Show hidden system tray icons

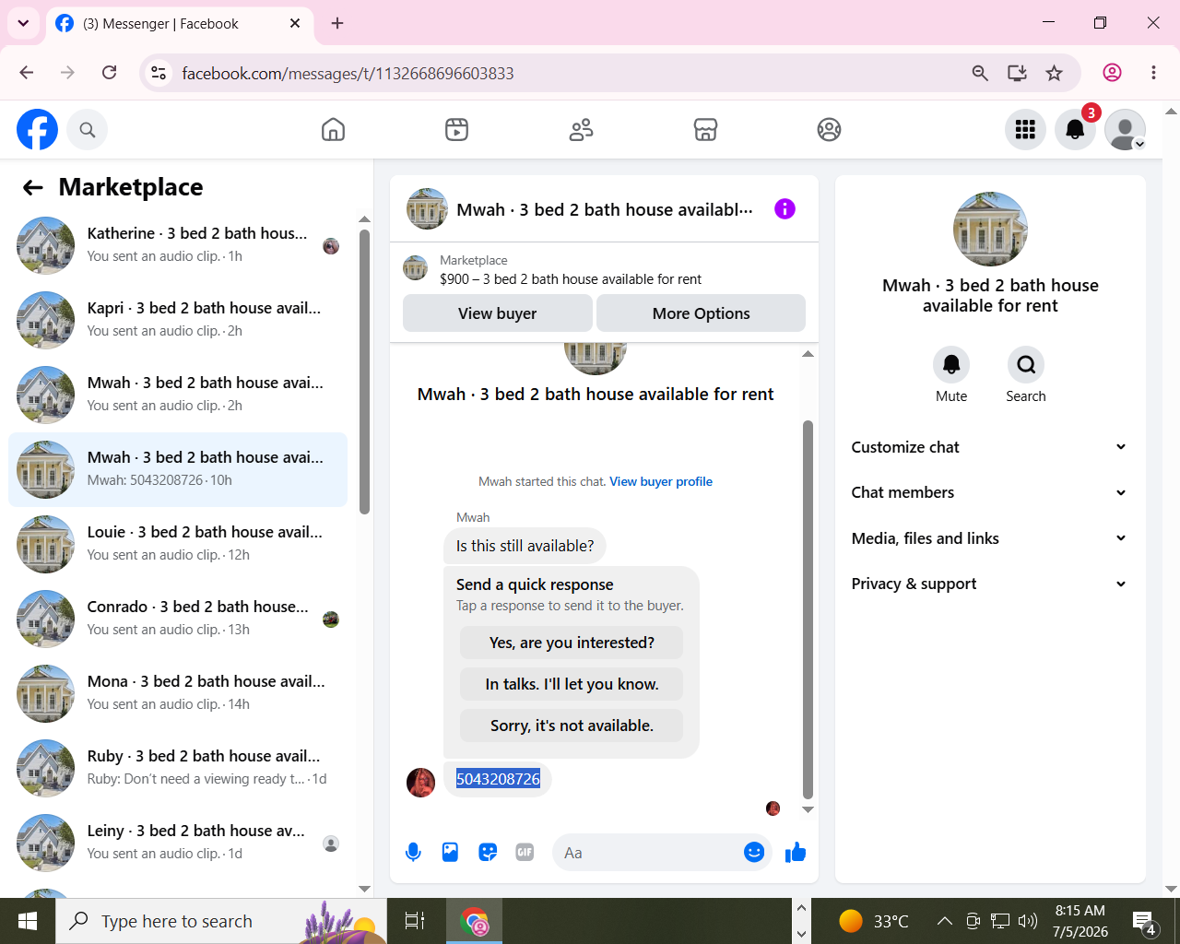point(944,920)
